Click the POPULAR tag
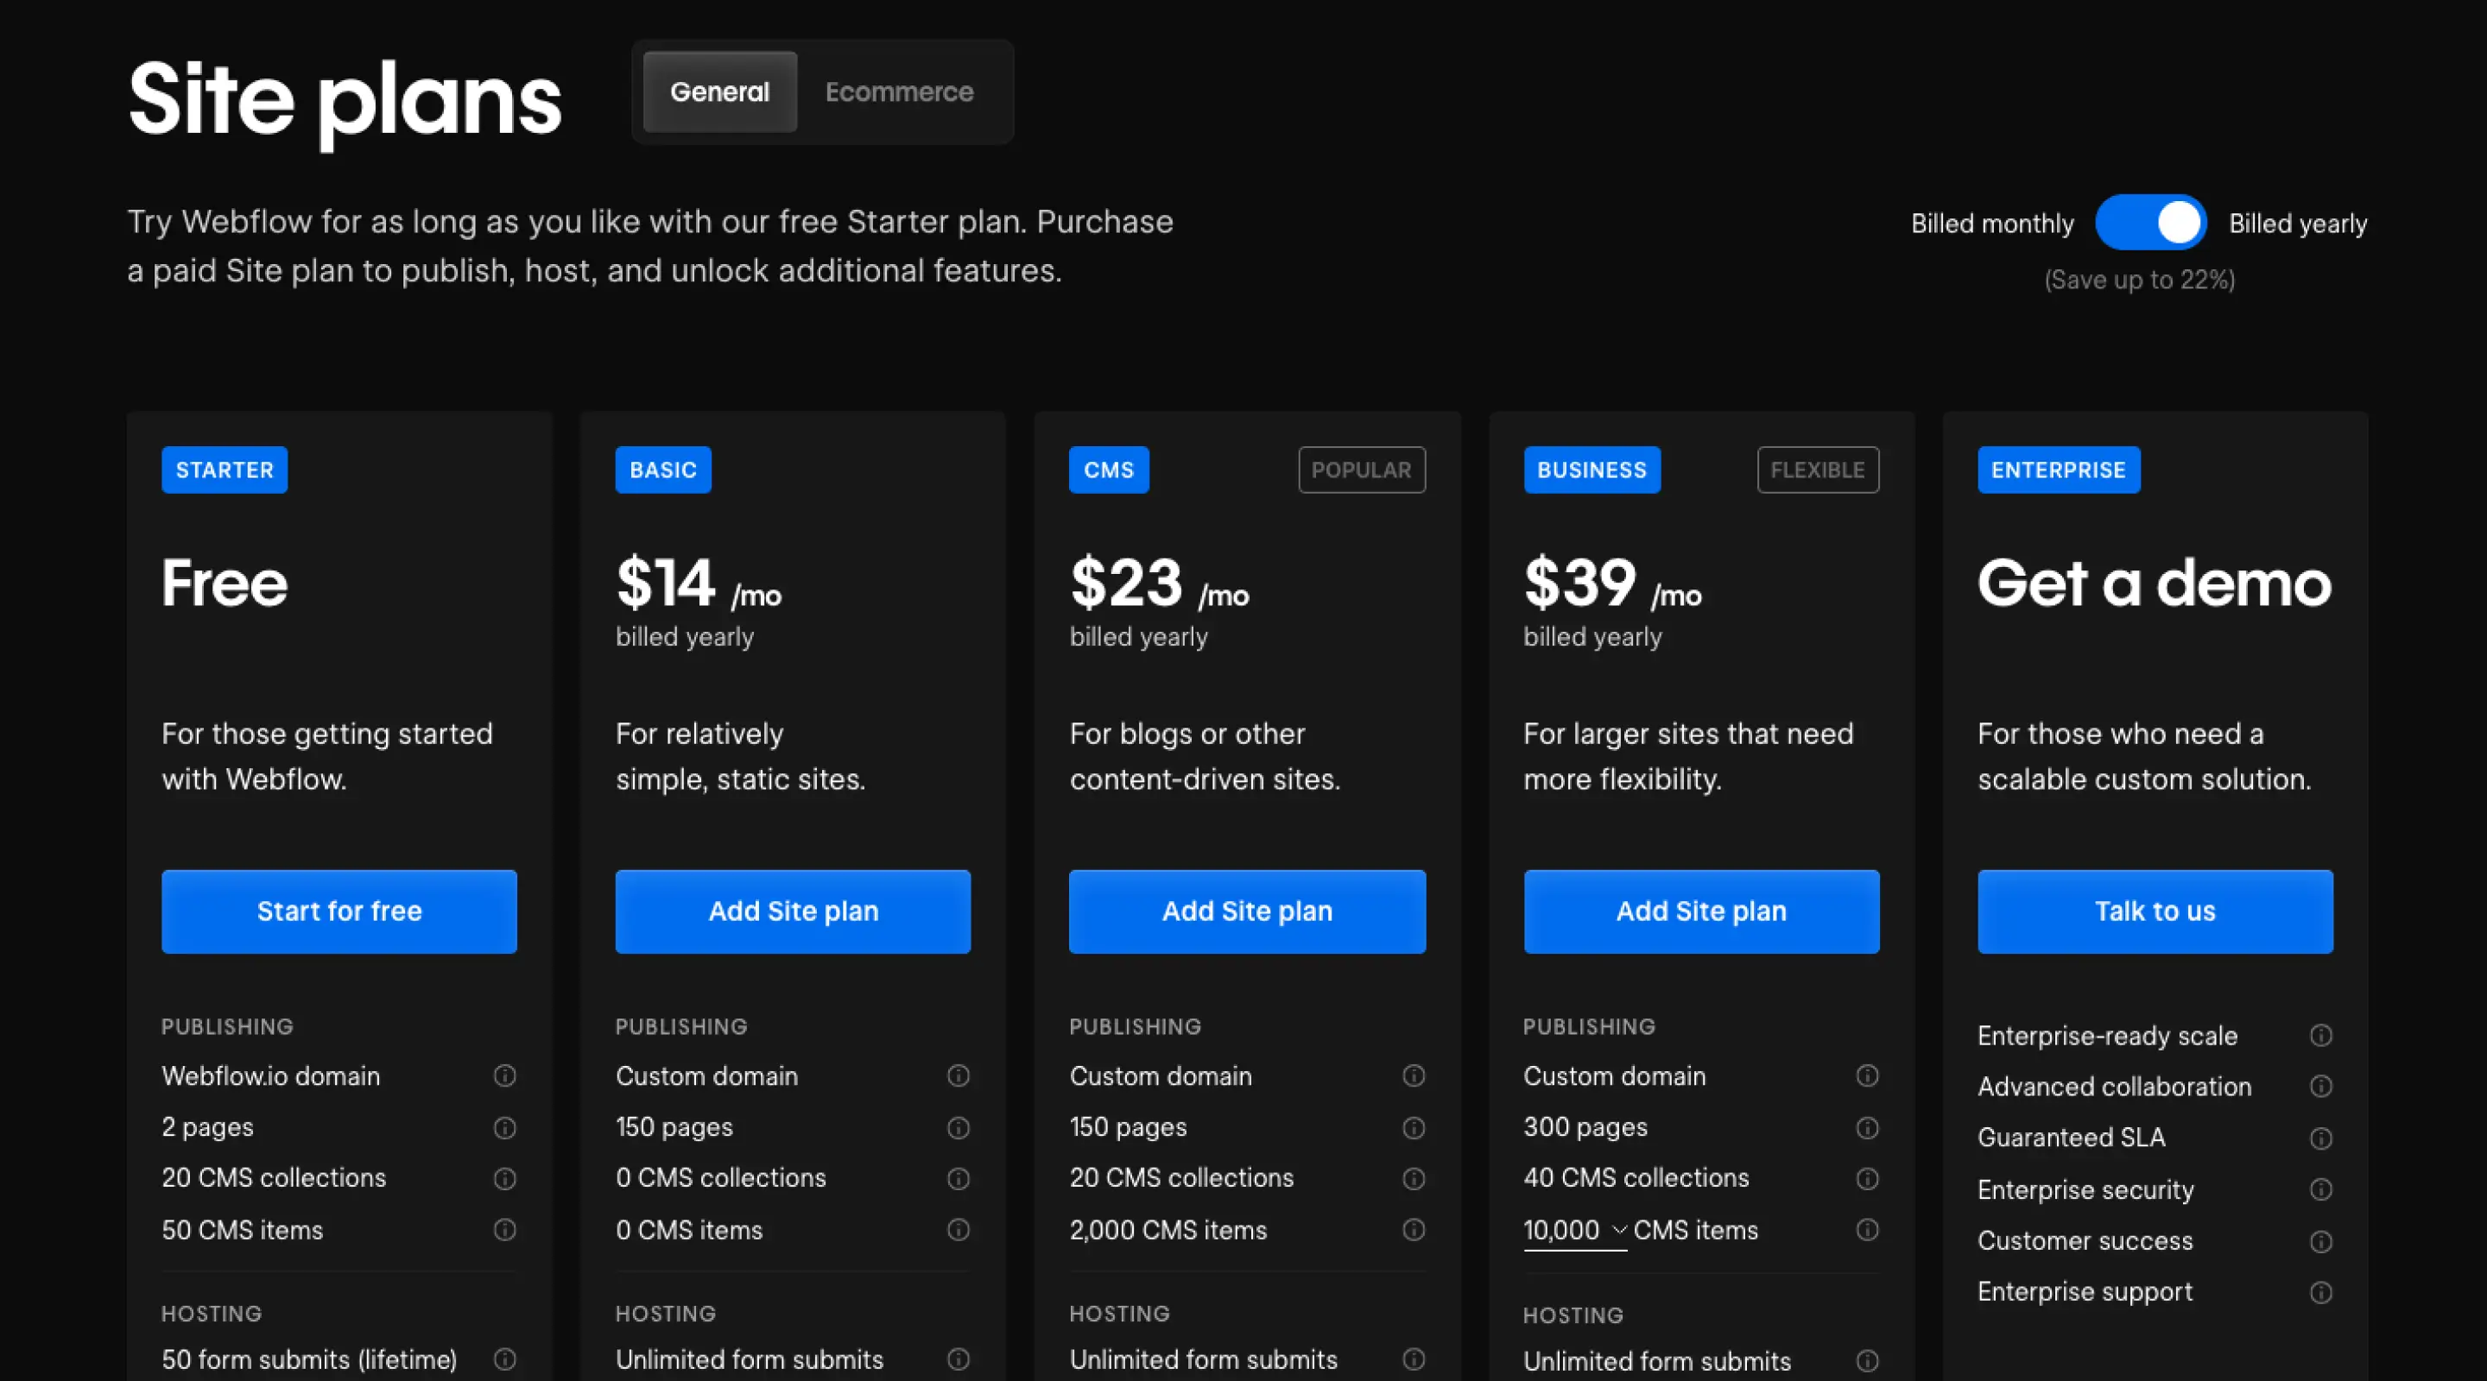 coord(1361,470)
